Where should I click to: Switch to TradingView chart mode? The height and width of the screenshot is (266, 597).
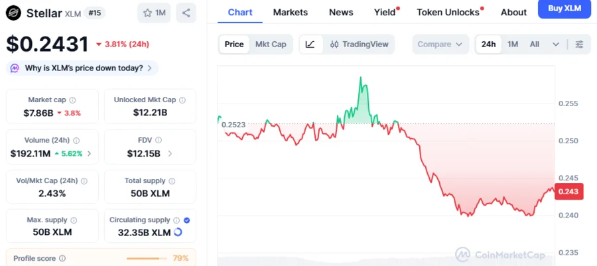pos(359,44)
